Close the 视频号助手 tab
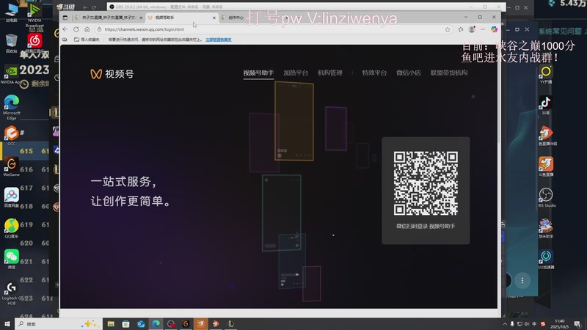The image size is (587, 330). tap(214, 18)
